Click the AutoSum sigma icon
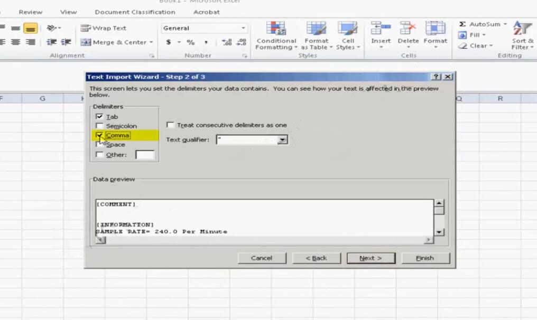The height and width of the screenshot is (320, 537). pos(462,24)
